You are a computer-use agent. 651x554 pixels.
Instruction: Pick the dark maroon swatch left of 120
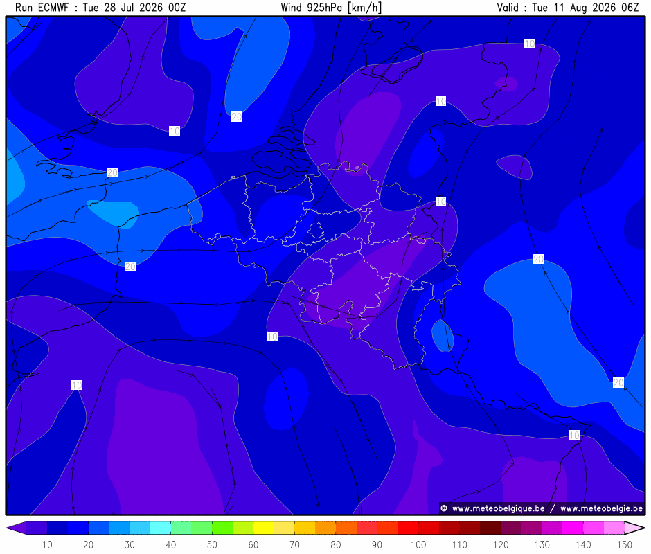(490, 528)
